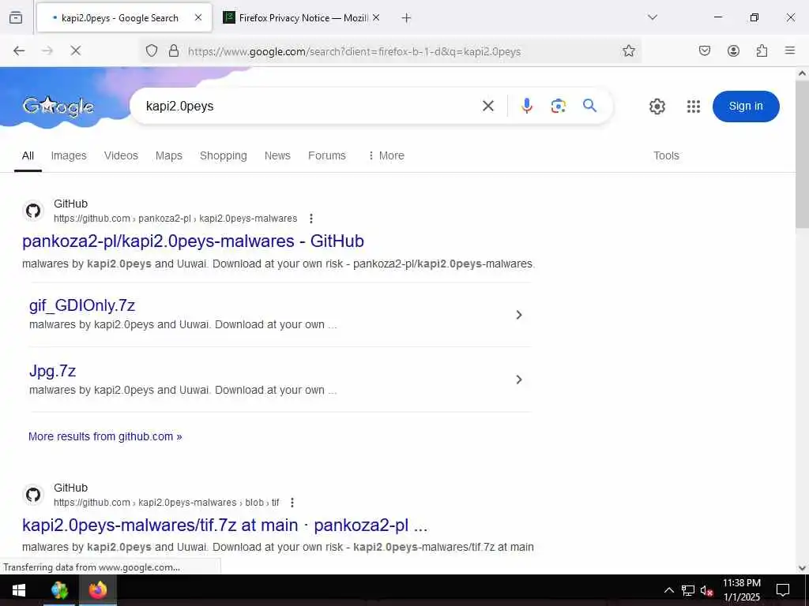Image resolution: width=809 pixels, height=606 pixels.
Task: Open Jpg.7z result link
Action: pyautogui.click(x=53, y=371)
